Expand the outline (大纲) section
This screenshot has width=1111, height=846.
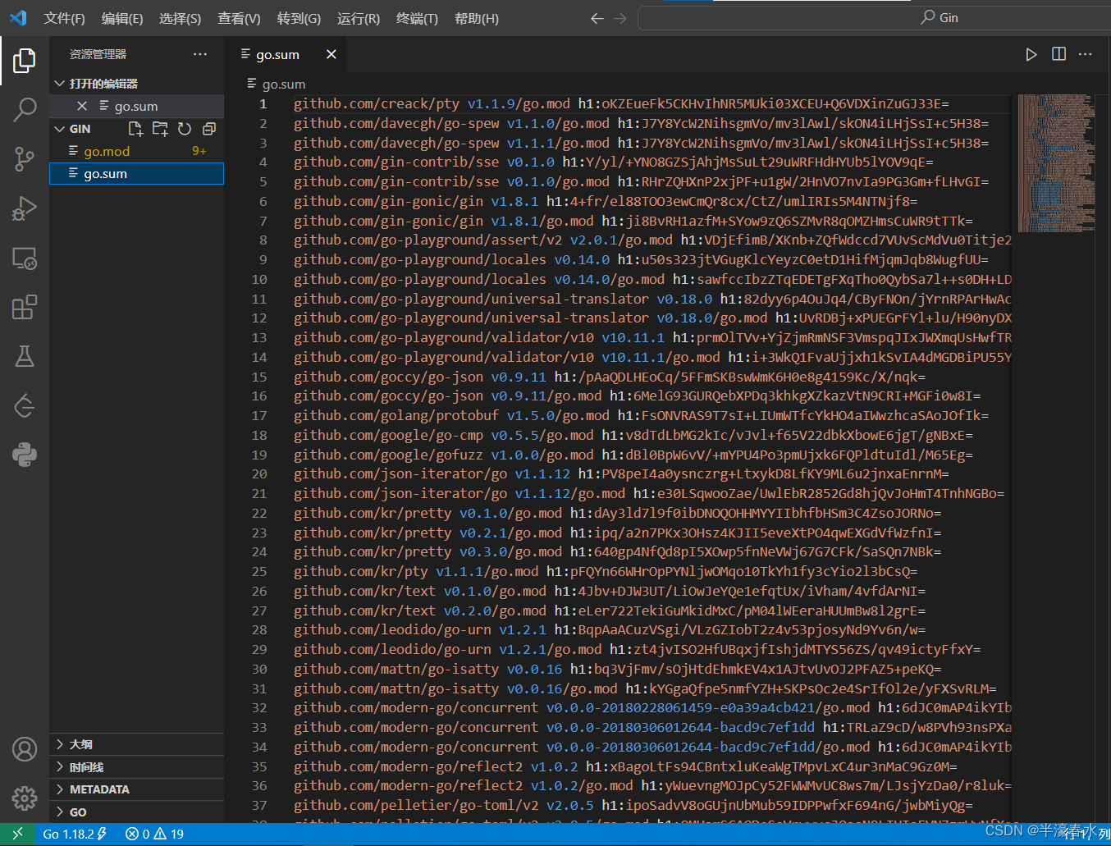point(136,744)
